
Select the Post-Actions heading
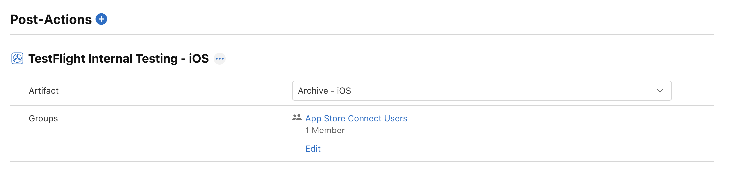pyautogui.click(x=51, y=19)
